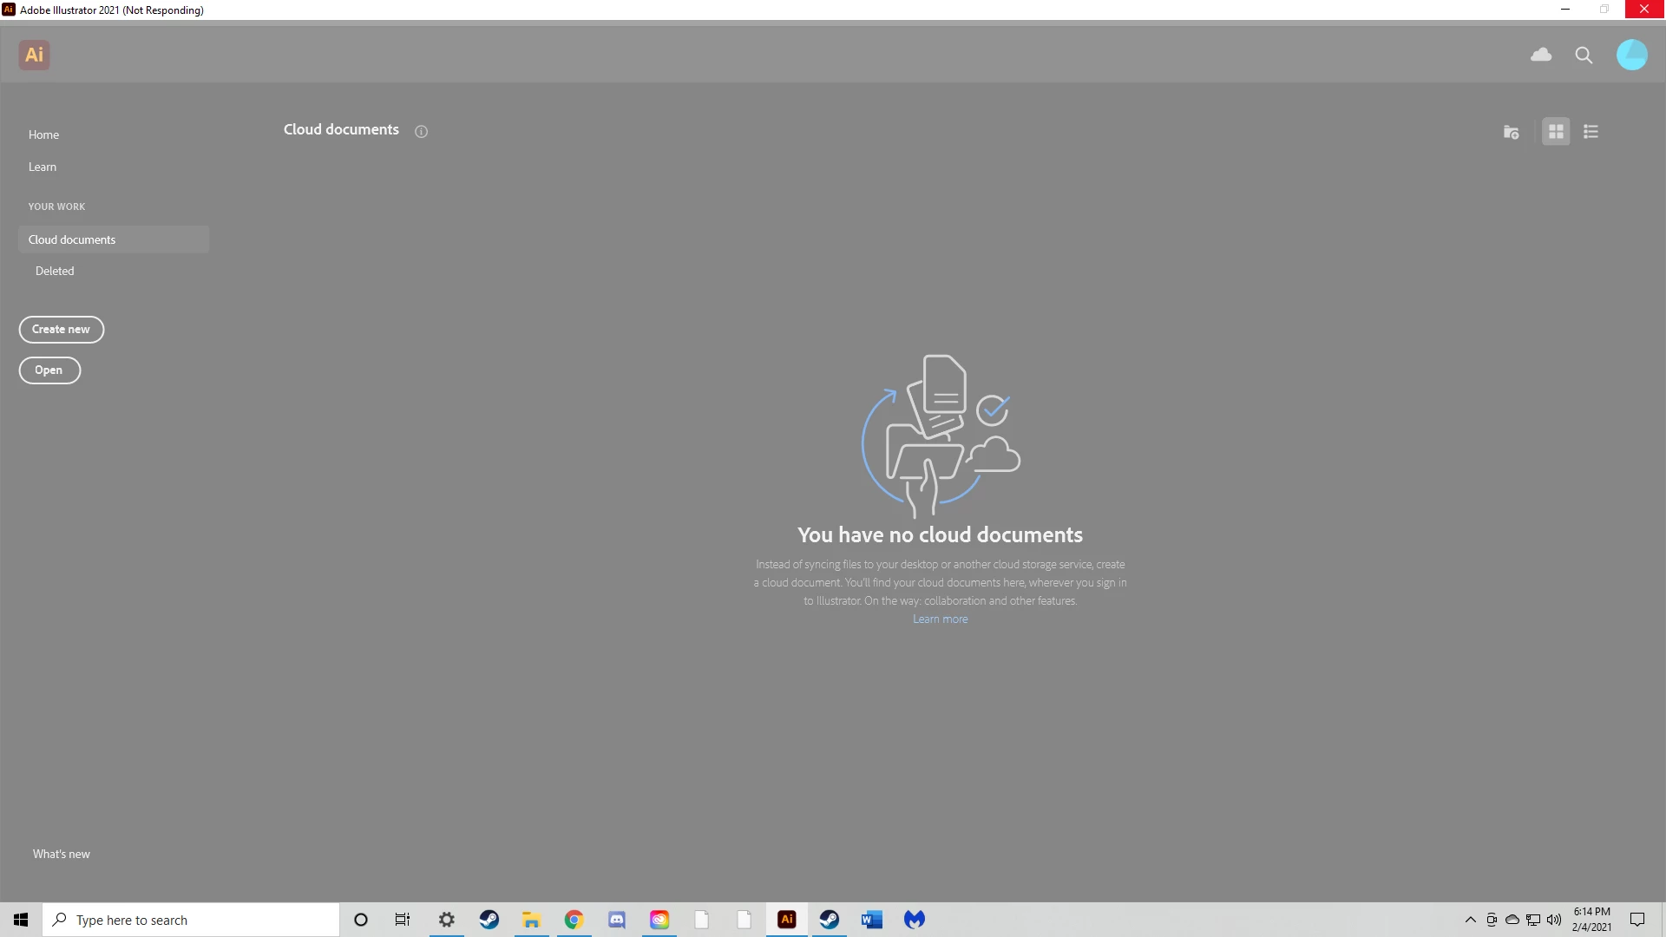Click the Illustrator Ai home logo
Image resolution: width=1666 pixels, height=937 pixels.
(34, 55)
